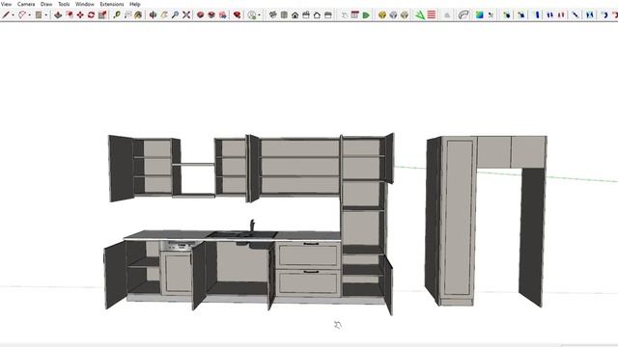Open the Camera menu
The height and width of the screenshot is (347, 618).
[26, 4]
